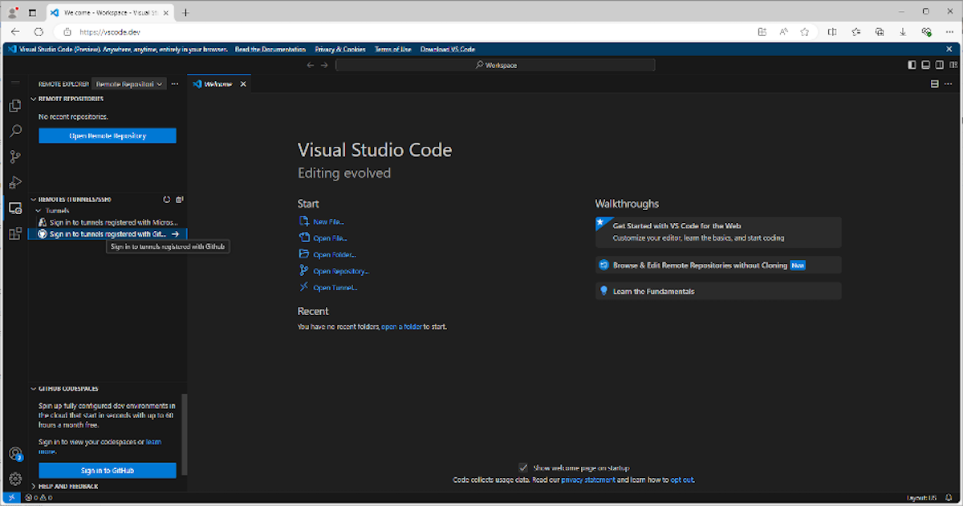
Task: Close the Welcome tab
Action: [243, 83]
